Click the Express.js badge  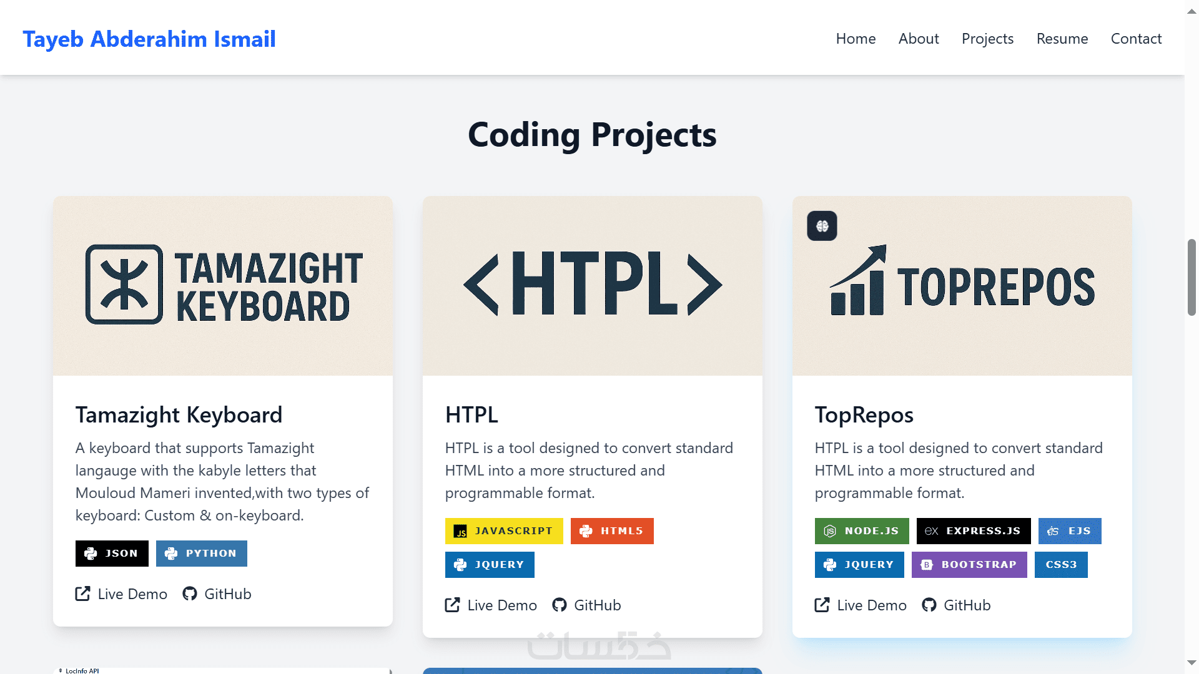click(973, 531)
